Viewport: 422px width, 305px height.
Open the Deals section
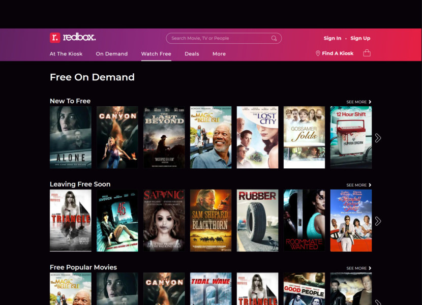click(x=192, y=54)
